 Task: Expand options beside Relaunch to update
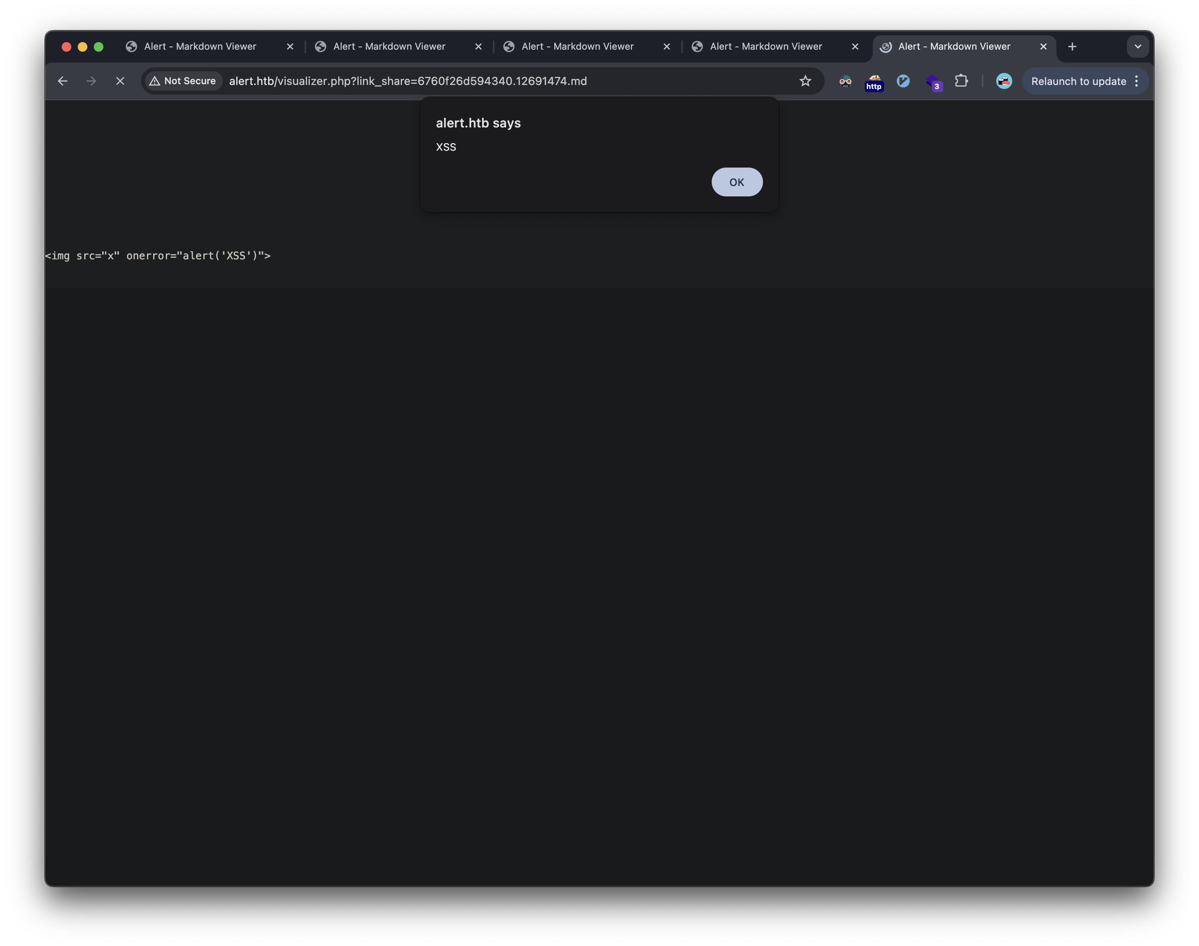click(x=1136, y=81)
